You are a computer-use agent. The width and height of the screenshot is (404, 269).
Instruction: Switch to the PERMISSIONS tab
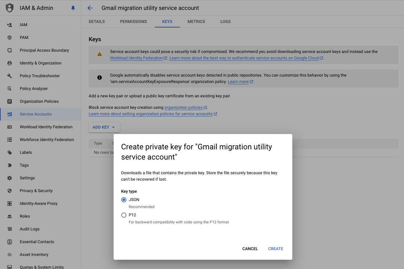click(133, 22)
